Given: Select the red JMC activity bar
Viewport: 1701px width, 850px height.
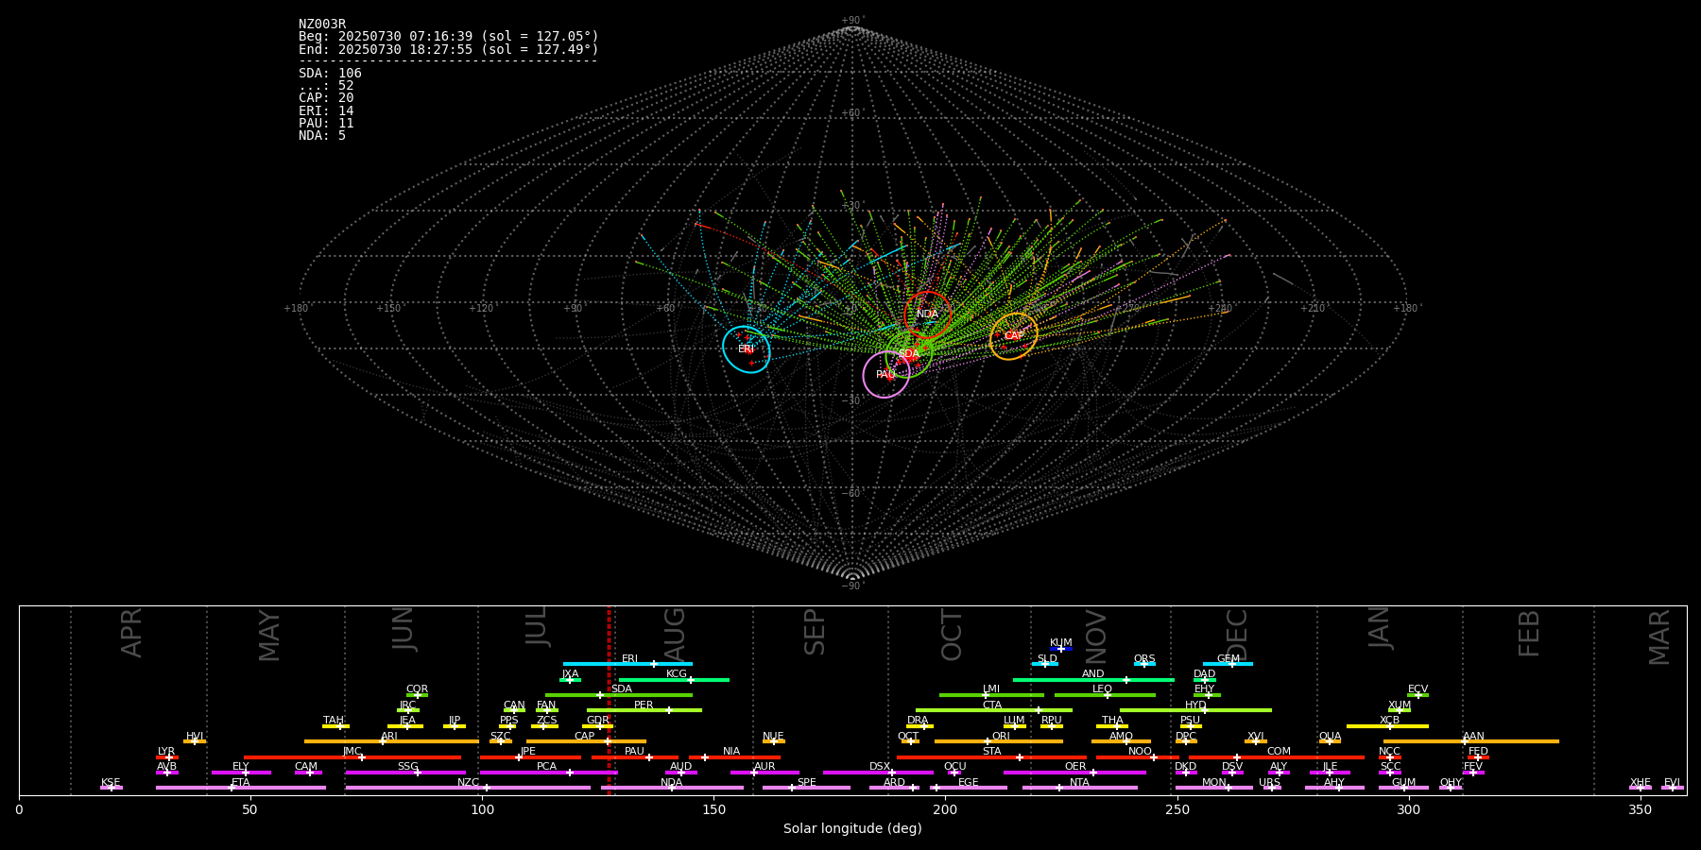Looking at the screenshot, I should (x=352, y=756).
